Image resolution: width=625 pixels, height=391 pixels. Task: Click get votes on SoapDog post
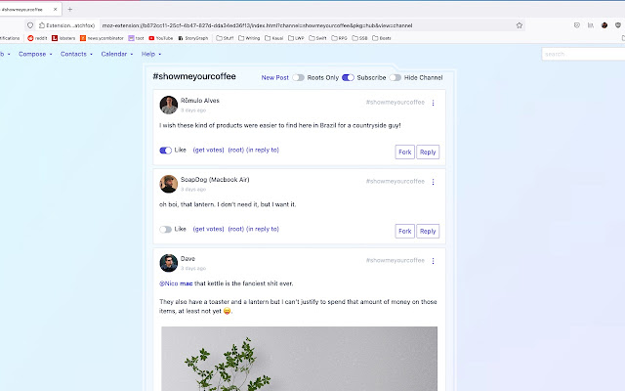[208, 229]
